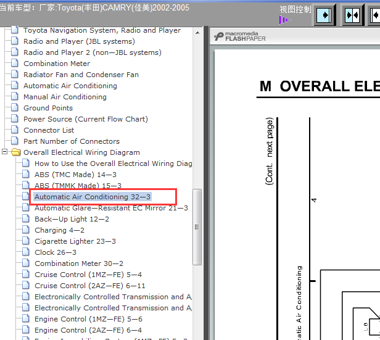Open Ground Points page

pos(48,108)
